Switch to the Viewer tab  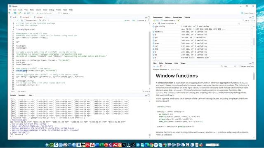coord(183,63)
